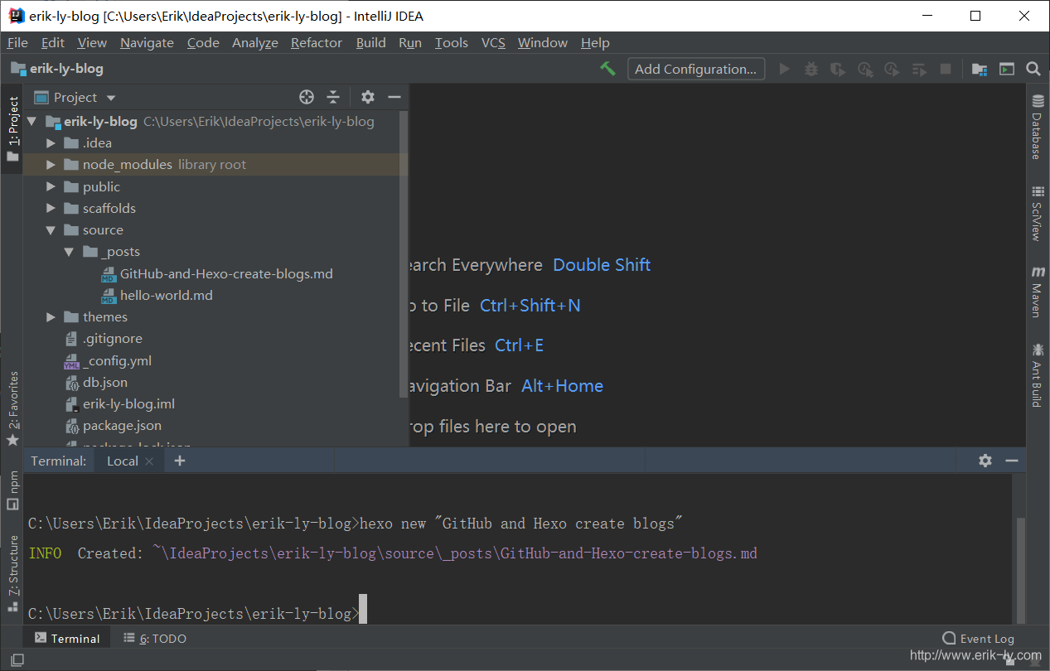Expand the .idea folder arrow

coord(51,143)
